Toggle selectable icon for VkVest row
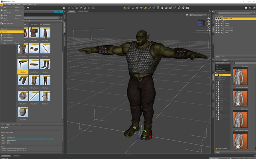 click(219, 23)
